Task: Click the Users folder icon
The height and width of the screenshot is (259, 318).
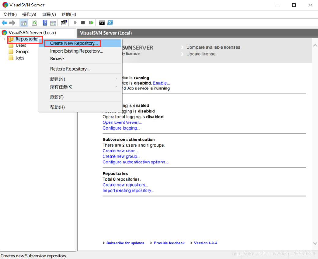Action: [x=11, y=46]
